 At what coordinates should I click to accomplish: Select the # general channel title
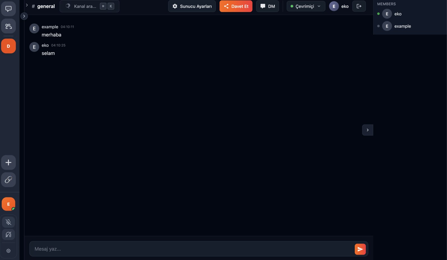pyautogui.click(x=43, y=6)
